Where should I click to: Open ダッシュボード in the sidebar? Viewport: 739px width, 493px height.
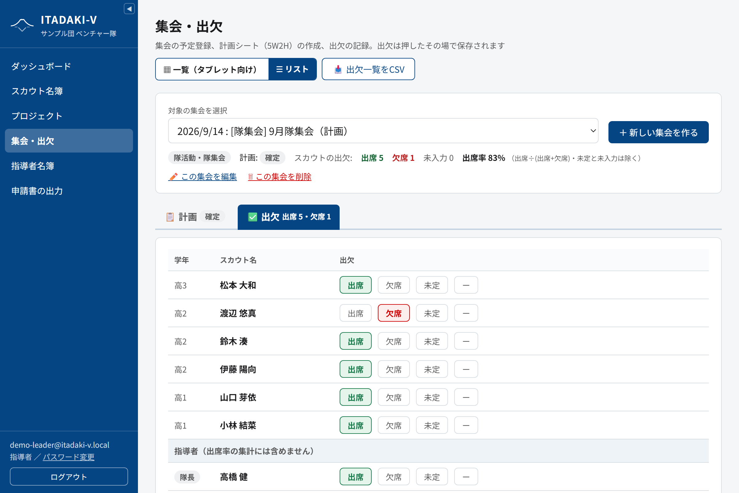pyautogui.click(x=69, y=66)
